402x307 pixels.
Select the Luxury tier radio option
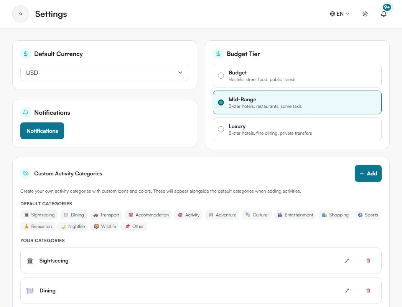pos(221,129)
